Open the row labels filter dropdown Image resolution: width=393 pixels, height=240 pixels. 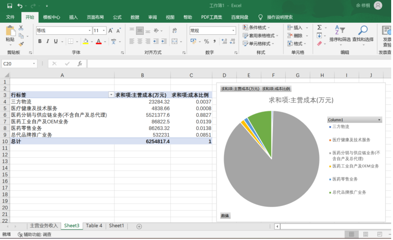click(111, 95)
